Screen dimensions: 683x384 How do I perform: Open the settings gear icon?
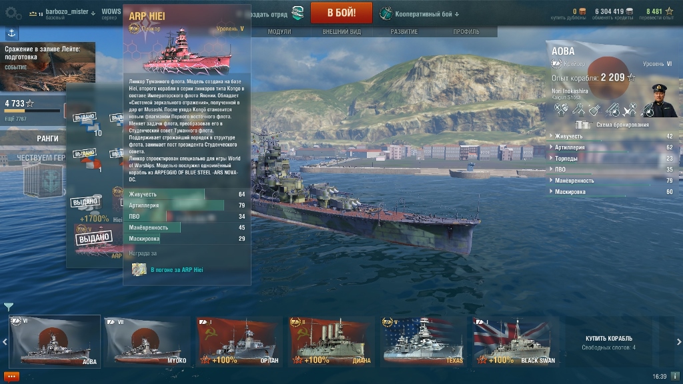point(12,13)
